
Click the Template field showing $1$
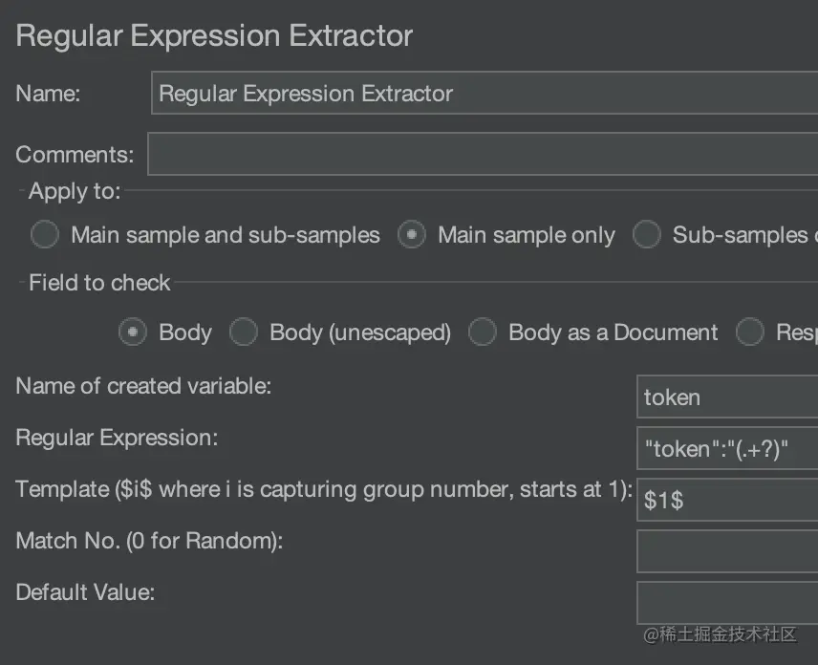pyautogui.click(x=726, y=499)
